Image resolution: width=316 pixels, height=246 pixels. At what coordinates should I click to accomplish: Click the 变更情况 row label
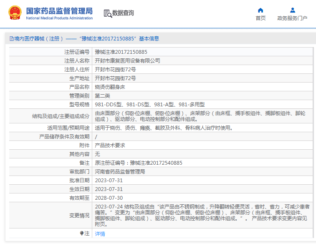[x=79, y=216]
